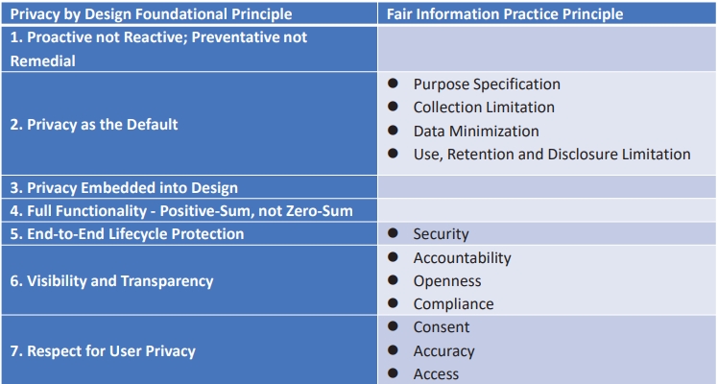718x384 pixels.
Task: Click 'Use, Retention and Disclosure Limitation' item
Action: pyautogui.click(x=552, y=155)
